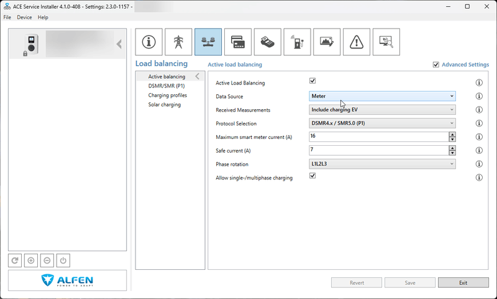This screenshot has height=299, width=497.
Task: Click the remove device minus button
Action: (47, 261)
